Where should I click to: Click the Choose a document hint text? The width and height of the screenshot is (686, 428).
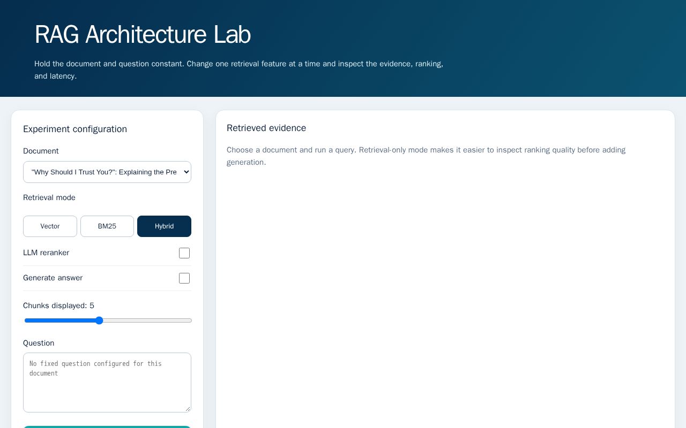click(x=426, y=156)
